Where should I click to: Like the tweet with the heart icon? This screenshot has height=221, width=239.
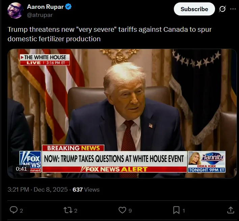[122, 210]
